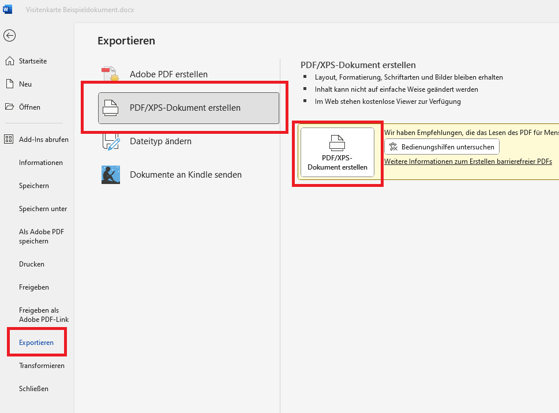Image resolution: width=559 pixels, height=413 pixels.
Task: Click the back arrow icon
Action: coord(9,36)
